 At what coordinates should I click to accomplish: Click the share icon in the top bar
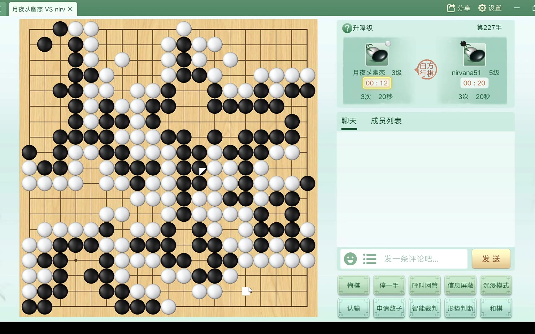451,8
